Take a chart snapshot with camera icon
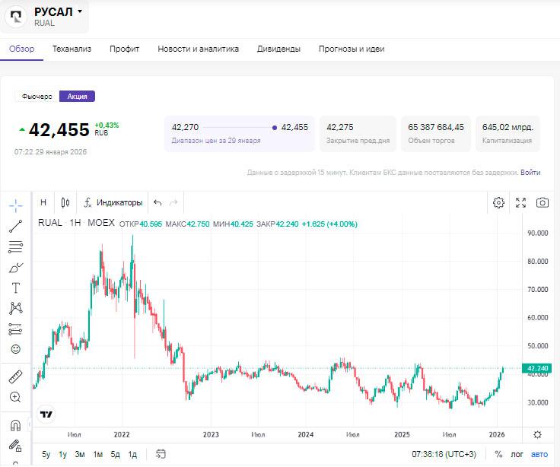 click(x=542, y=202)
